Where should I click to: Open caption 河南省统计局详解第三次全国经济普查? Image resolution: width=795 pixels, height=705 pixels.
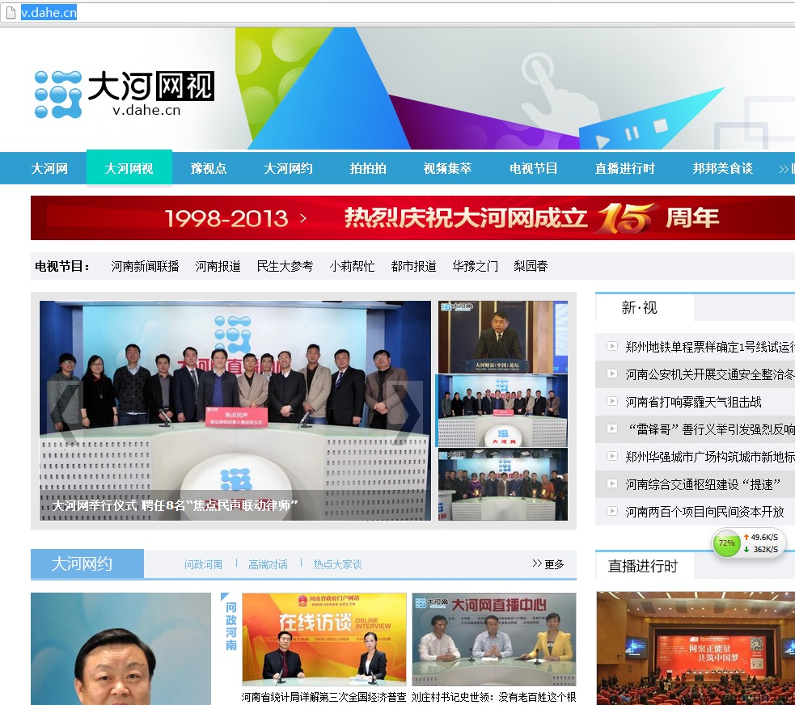pyautogui.click(x=324, y=697)
